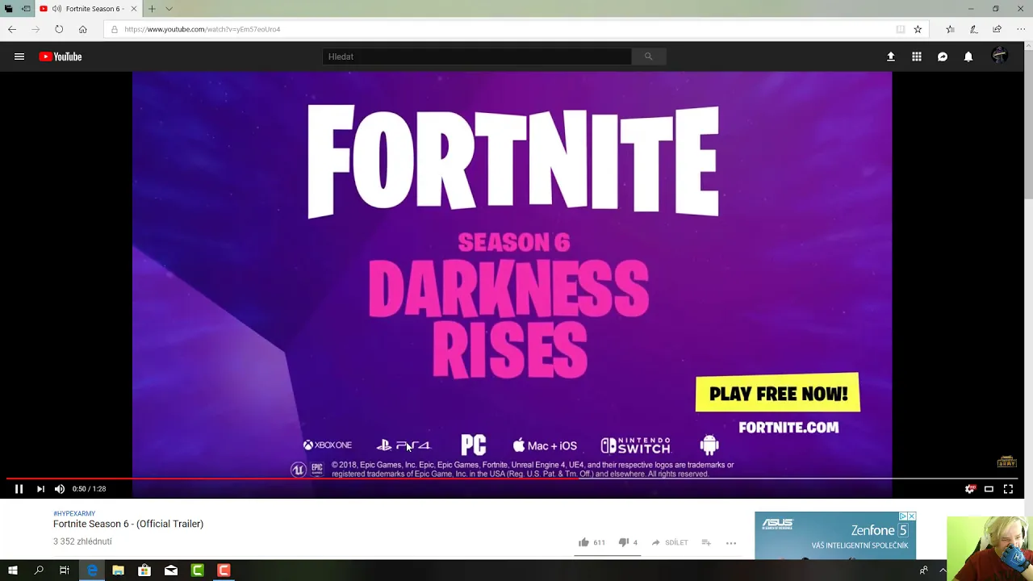Open the YouTube apps grid icon

(x=917, y=56)
